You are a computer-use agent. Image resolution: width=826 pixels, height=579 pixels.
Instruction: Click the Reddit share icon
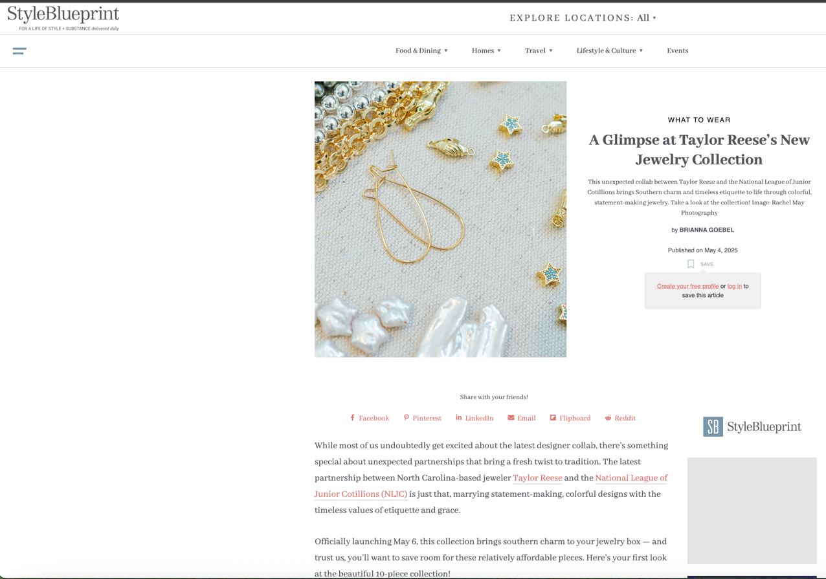tap(608, 418)
